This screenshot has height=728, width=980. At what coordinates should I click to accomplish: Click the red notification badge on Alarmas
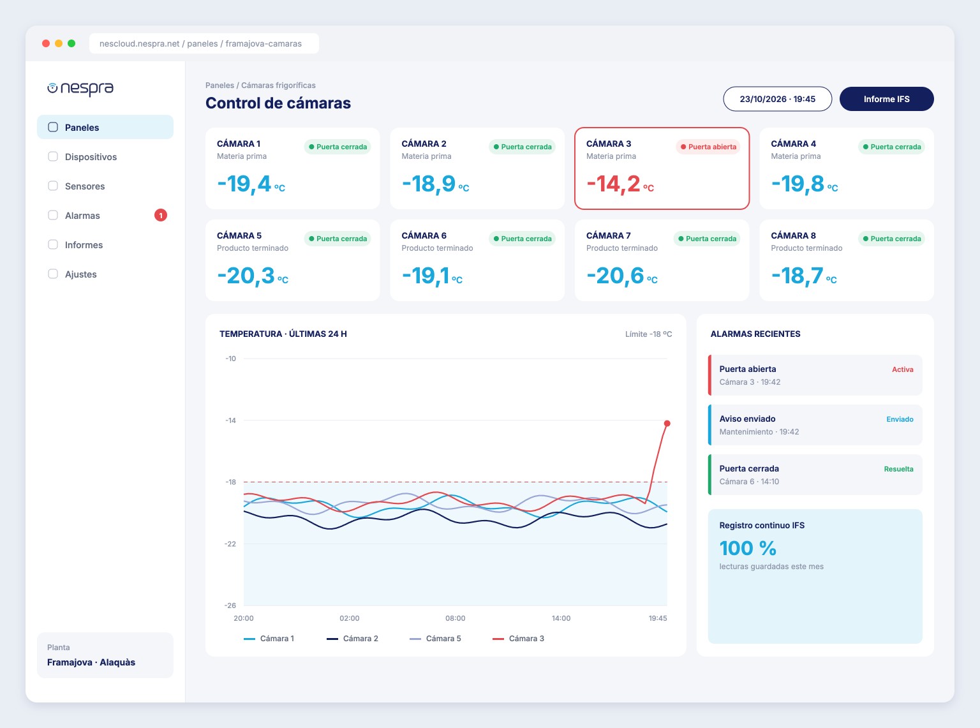pyautogui.click(x=161, y=215)
